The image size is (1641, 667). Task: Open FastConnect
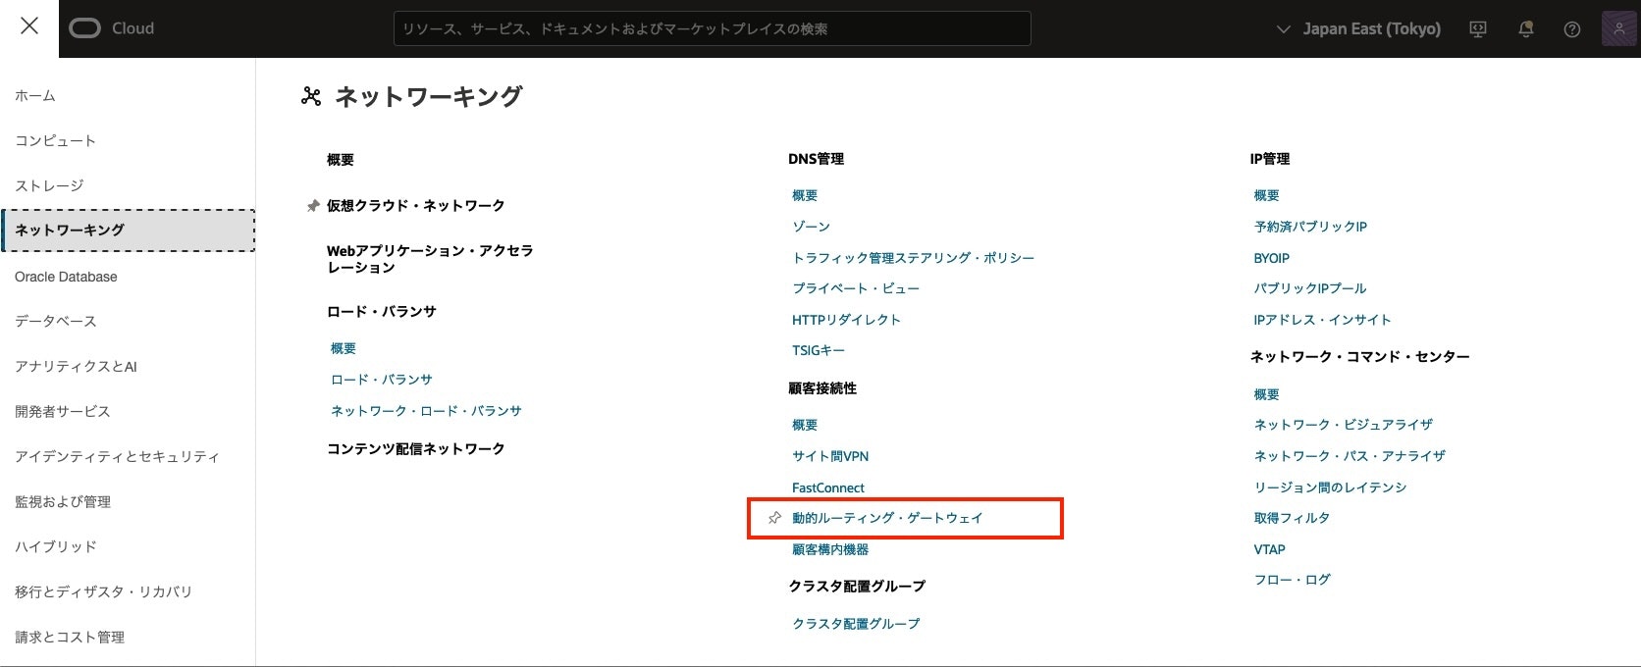pyautogui.click(x=828, y=487)
